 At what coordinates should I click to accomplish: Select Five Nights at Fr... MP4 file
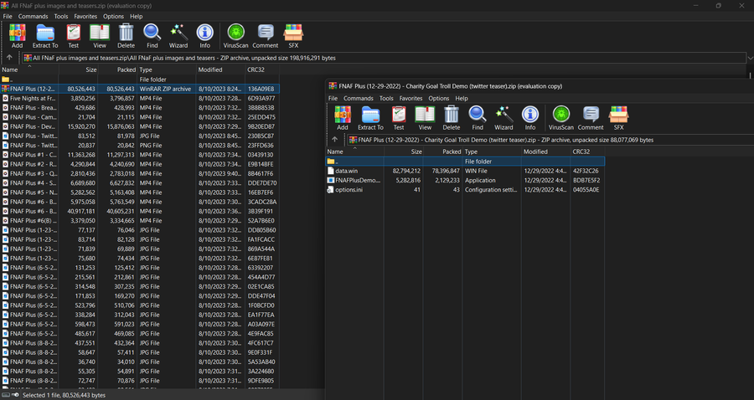(x=139, y=98)
